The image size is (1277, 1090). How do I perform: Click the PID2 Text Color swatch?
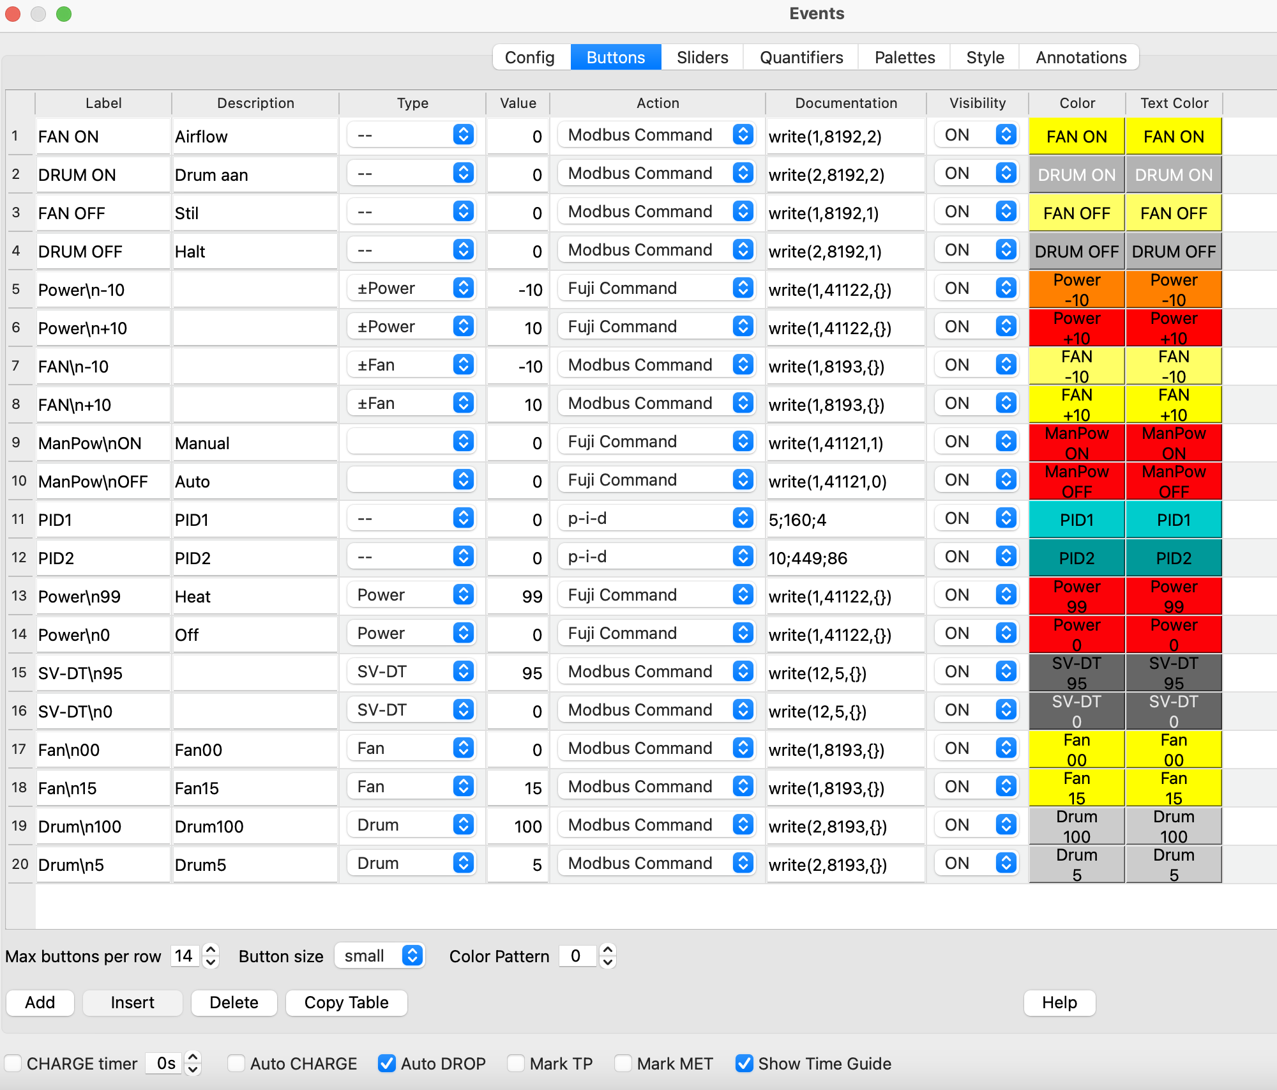1174,558
